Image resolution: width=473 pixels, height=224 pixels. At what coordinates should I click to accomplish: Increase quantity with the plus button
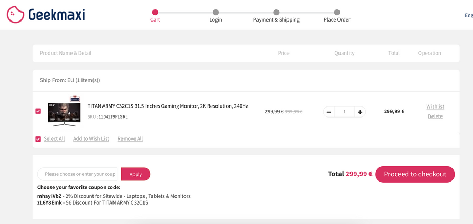[x=360, y=112]
